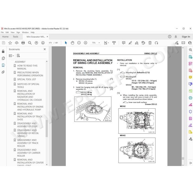Screen dimensions: 193x193
Task: Open the notifications bell
Action: 176,37
